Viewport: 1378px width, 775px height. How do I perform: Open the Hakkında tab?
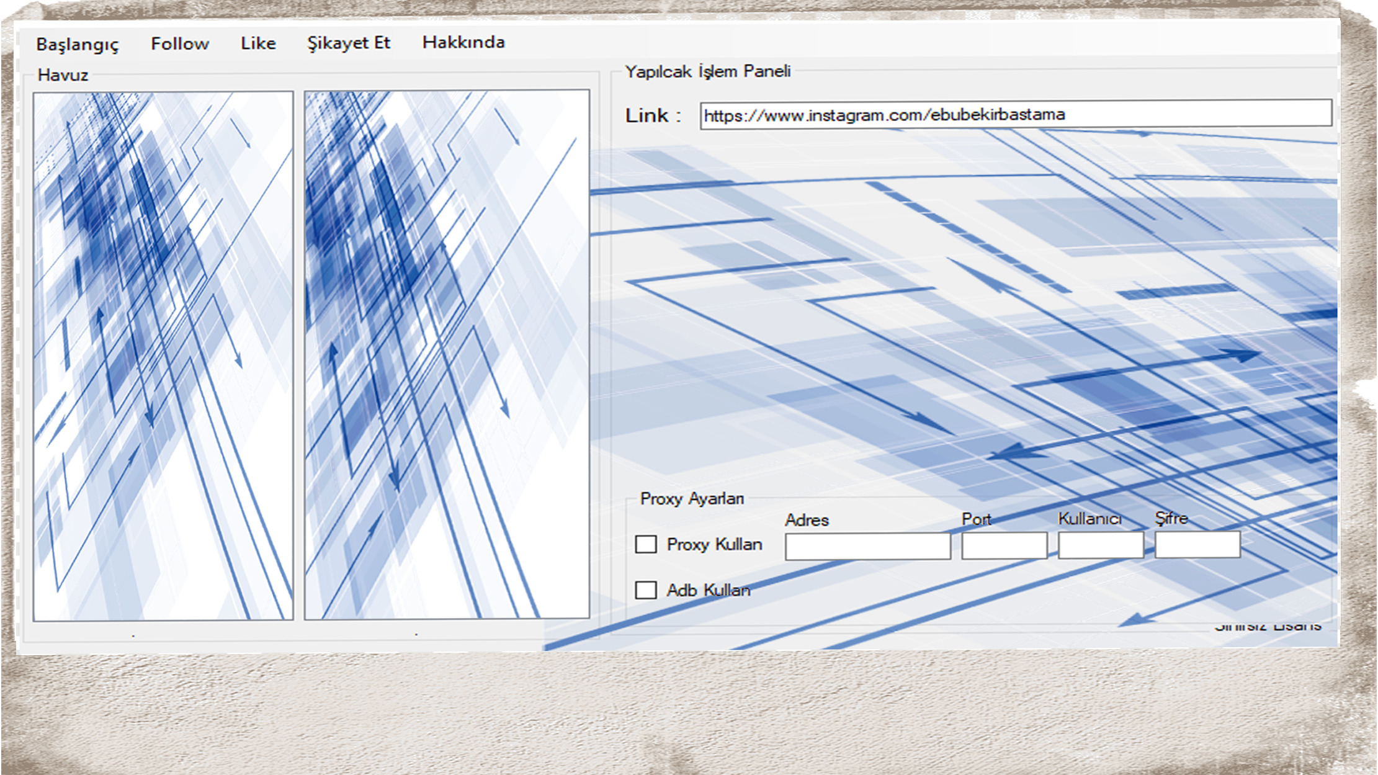click(x=463, y=42)
